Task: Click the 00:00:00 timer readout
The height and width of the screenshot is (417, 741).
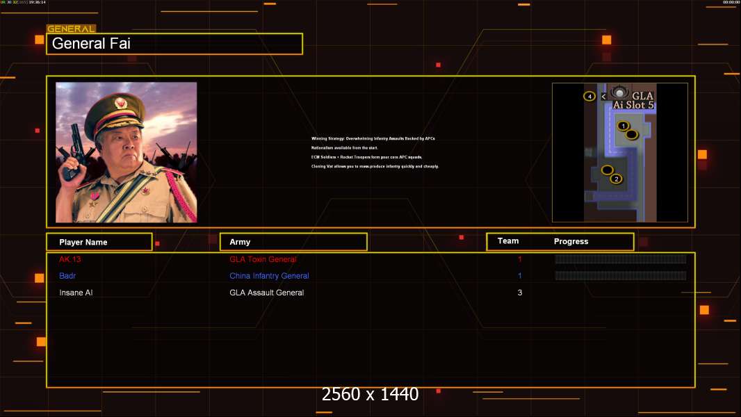Action: point(731,2)
